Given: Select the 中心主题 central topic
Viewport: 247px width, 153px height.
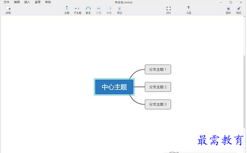Looking at the screenshot, I should pyautogui.click(x=114, y=87).
